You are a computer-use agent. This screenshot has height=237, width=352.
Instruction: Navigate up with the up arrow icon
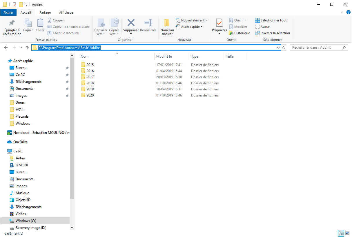point(27,48)
